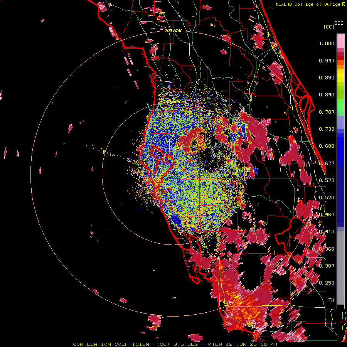Click the [CC] legend unit label
347x347 pixels.
(329, 27)
